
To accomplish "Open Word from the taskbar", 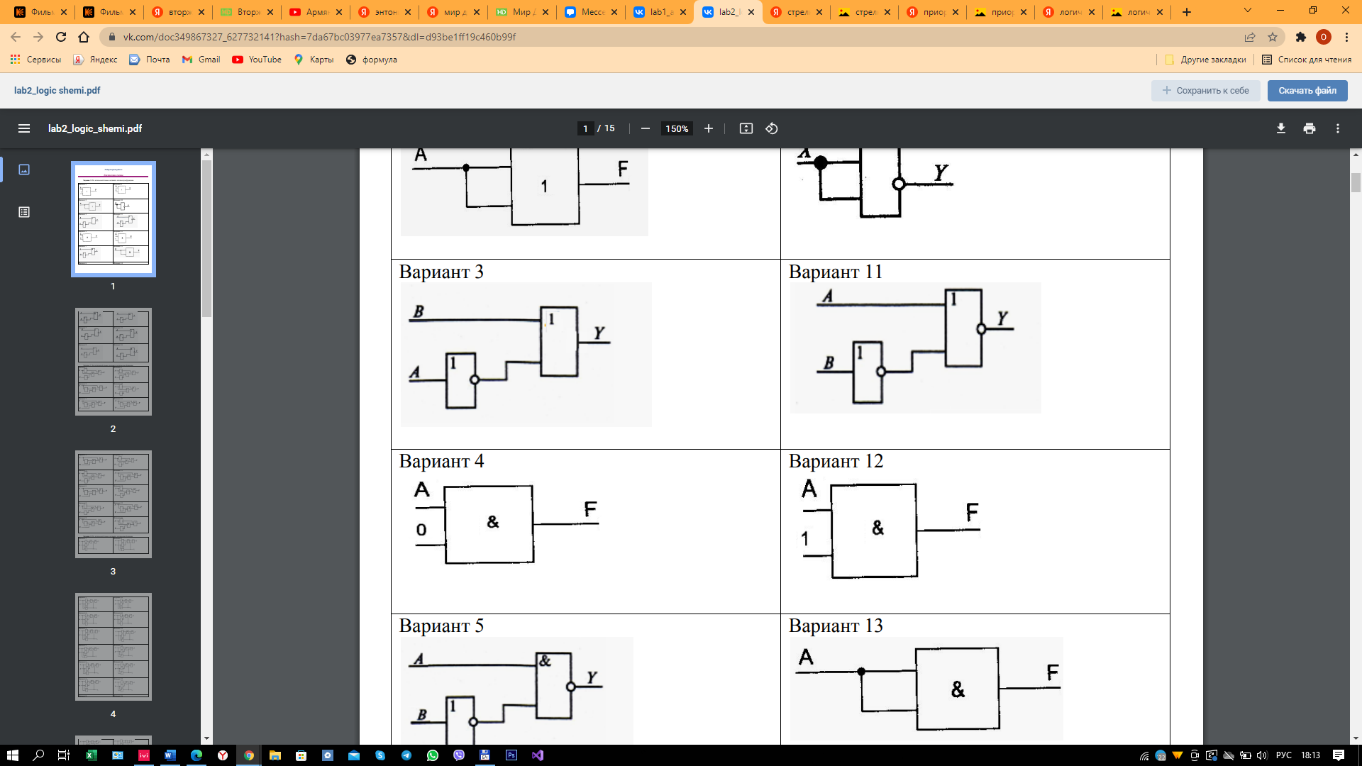I will [x=170, y=755].
